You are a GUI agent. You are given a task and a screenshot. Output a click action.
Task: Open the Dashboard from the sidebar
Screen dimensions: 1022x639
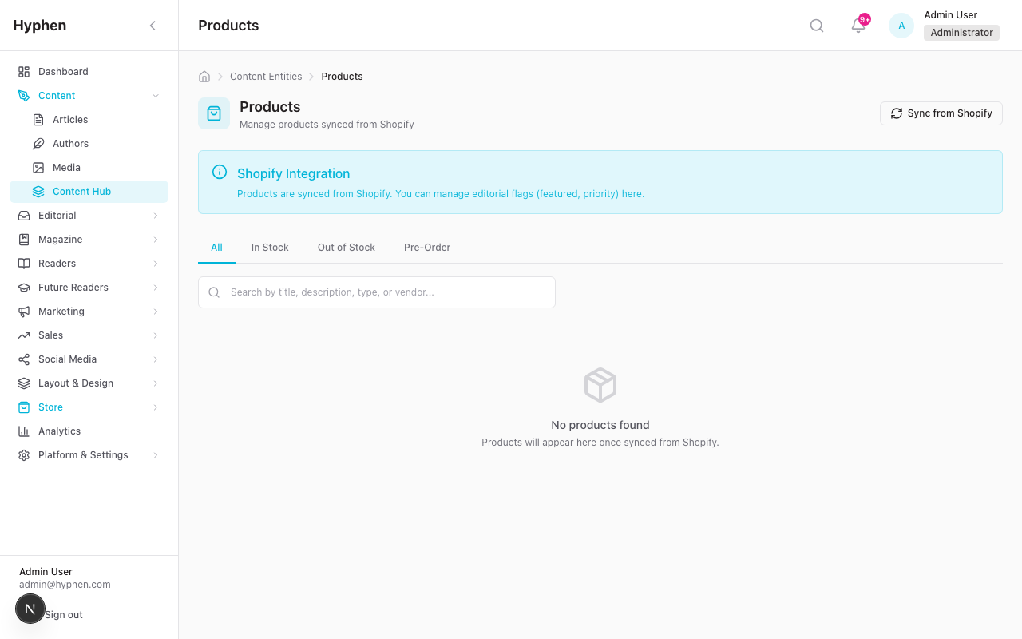tap(62, 71)
